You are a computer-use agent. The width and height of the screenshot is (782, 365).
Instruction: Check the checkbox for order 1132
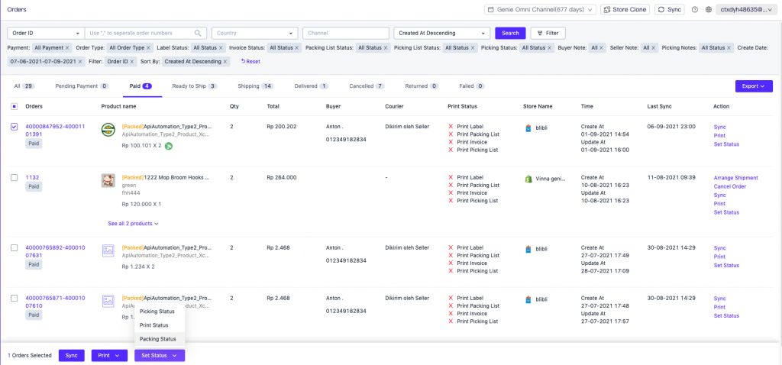[15, 177]
